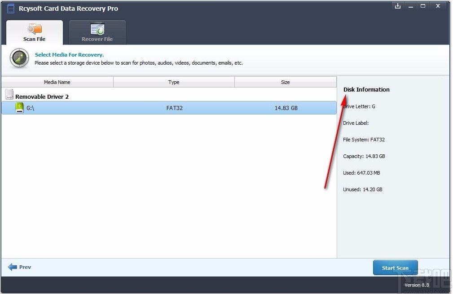
Task: Click the blue Prev arrow icon
Action: coord(13,267)
